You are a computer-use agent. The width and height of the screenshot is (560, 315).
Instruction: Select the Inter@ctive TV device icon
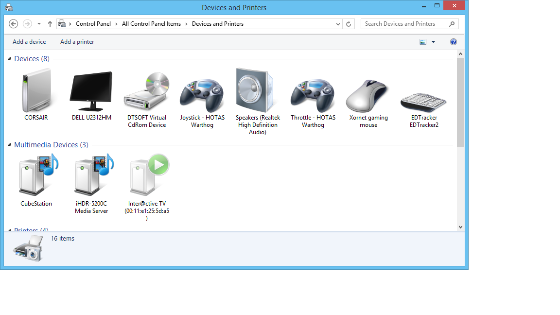[149, 175]
